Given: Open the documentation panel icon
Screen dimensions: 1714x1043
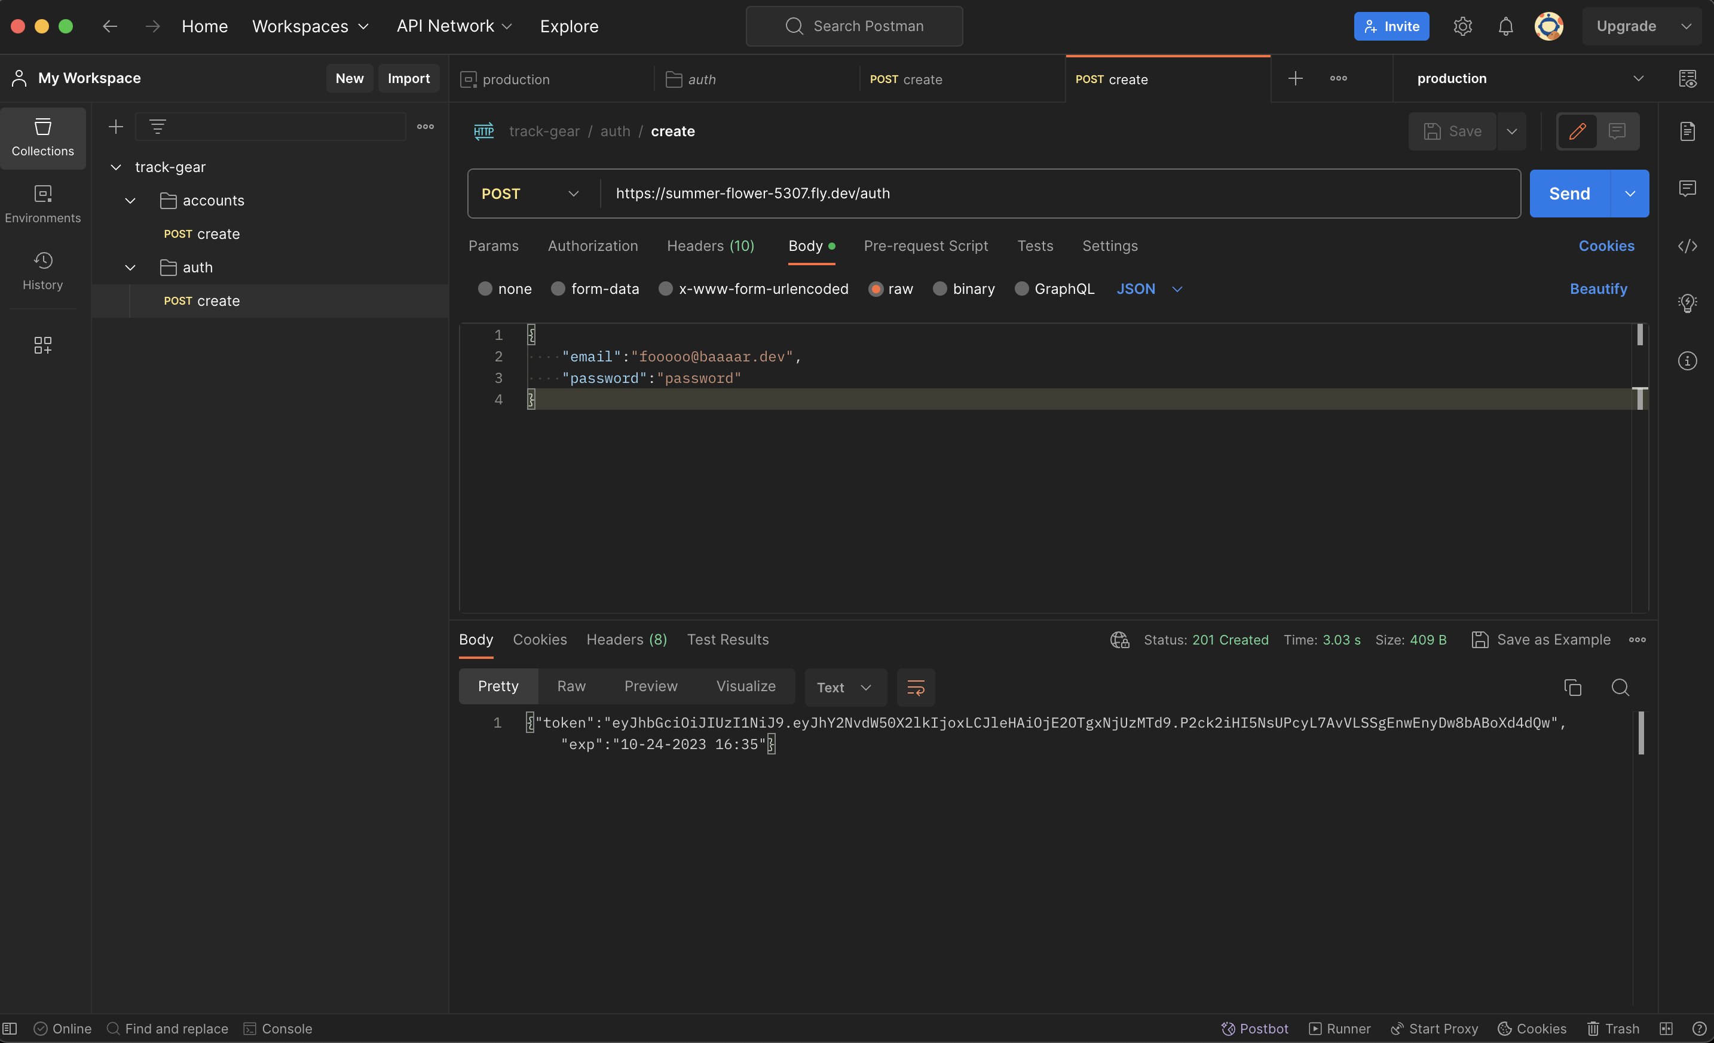Looking at the screenshot, I should (x=1687, y=131).
